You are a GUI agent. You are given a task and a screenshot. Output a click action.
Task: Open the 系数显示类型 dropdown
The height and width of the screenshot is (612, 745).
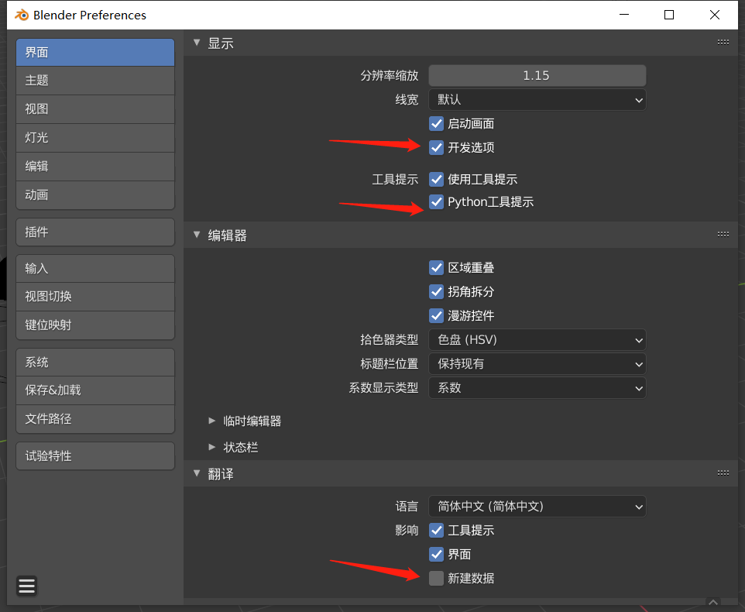pyautogui.click(x=537, y=387)
